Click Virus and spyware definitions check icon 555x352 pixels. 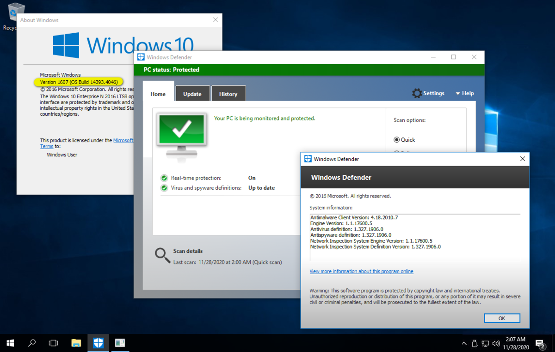tap(164, 188)
